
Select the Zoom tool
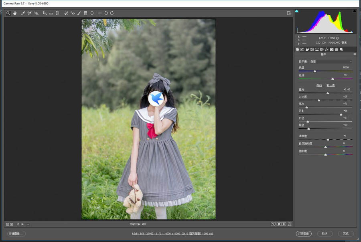8,13
